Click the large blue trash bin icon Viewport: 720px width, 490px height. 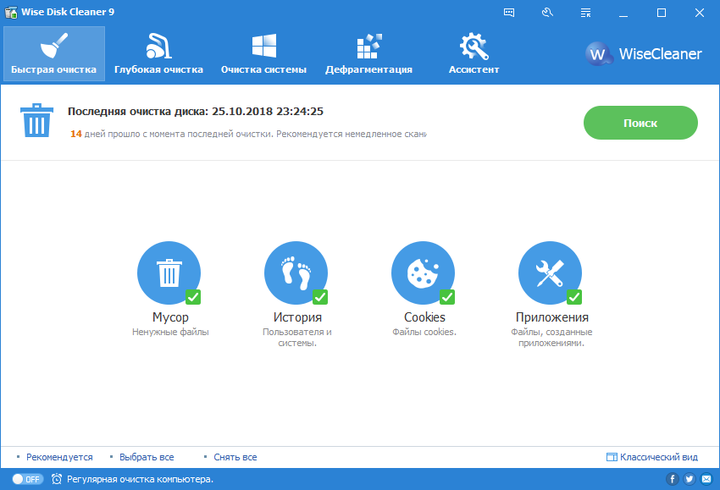coord(36,120)
